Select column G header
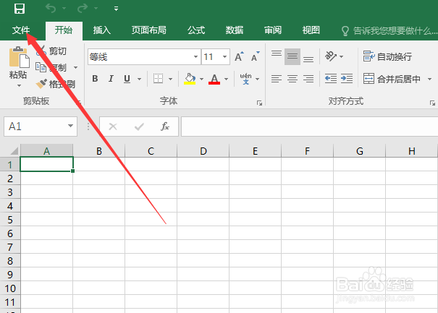Screen dimensions: 438x313 click(360, 151)
